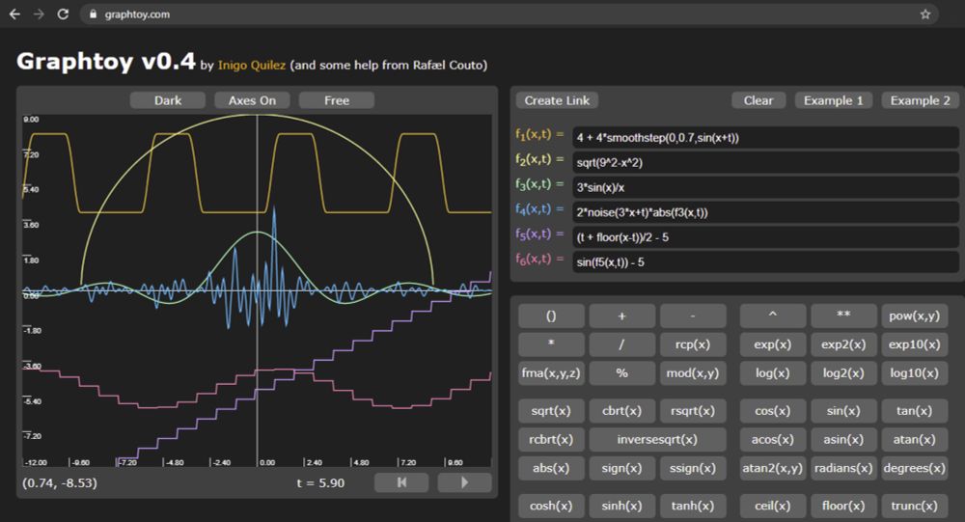This screenshot has height=522, width=965.
Task: Insert the plus operator
Action: [x=621, y=316]
